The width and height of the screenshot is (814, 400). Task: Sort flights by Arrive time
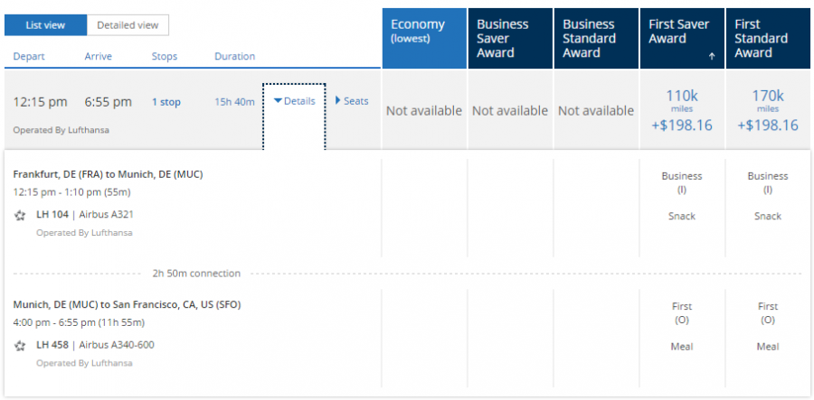pyautogui.click(x=98, y=57)
